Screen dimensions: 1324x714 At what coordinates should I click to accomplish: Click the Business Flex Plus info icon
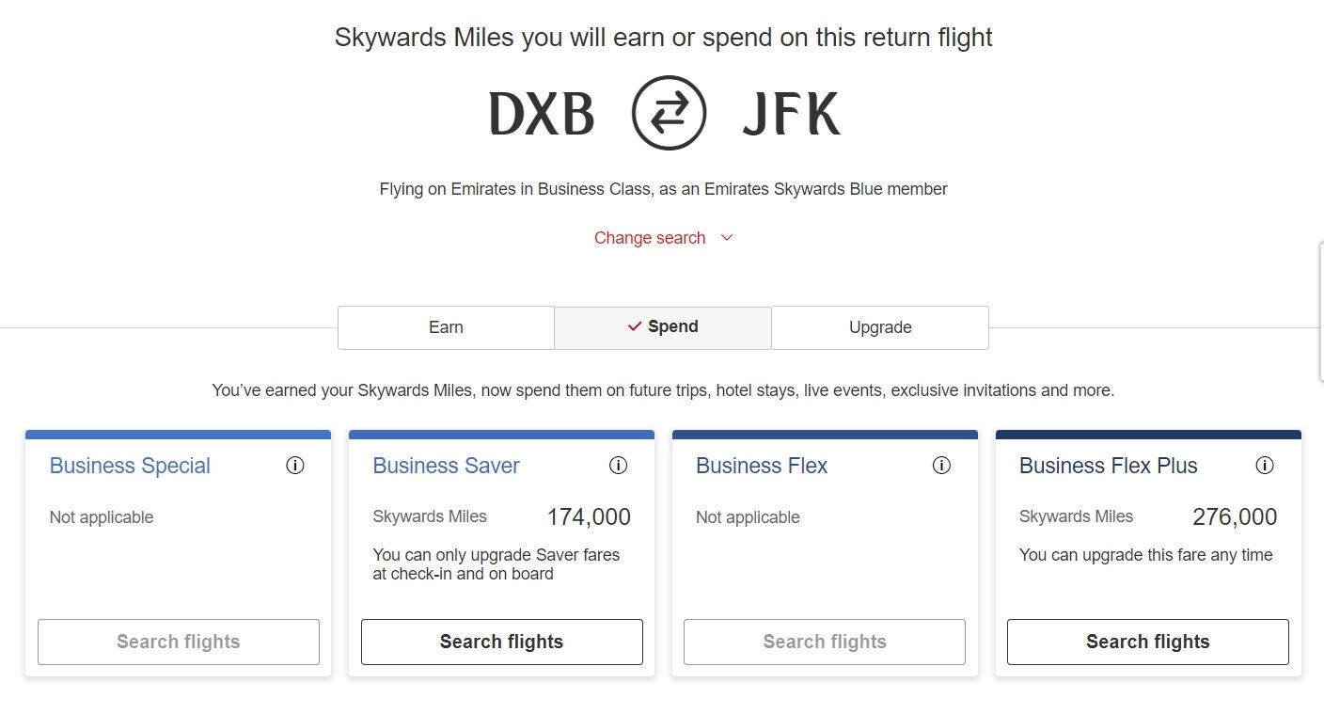pyautogui.click(x=1265, y=465)
